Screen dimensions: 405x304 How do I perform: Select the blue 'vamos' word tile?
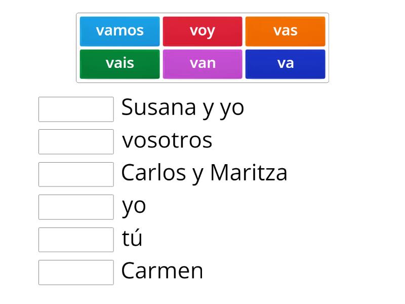pyautogui.click(x=119, y=31)
